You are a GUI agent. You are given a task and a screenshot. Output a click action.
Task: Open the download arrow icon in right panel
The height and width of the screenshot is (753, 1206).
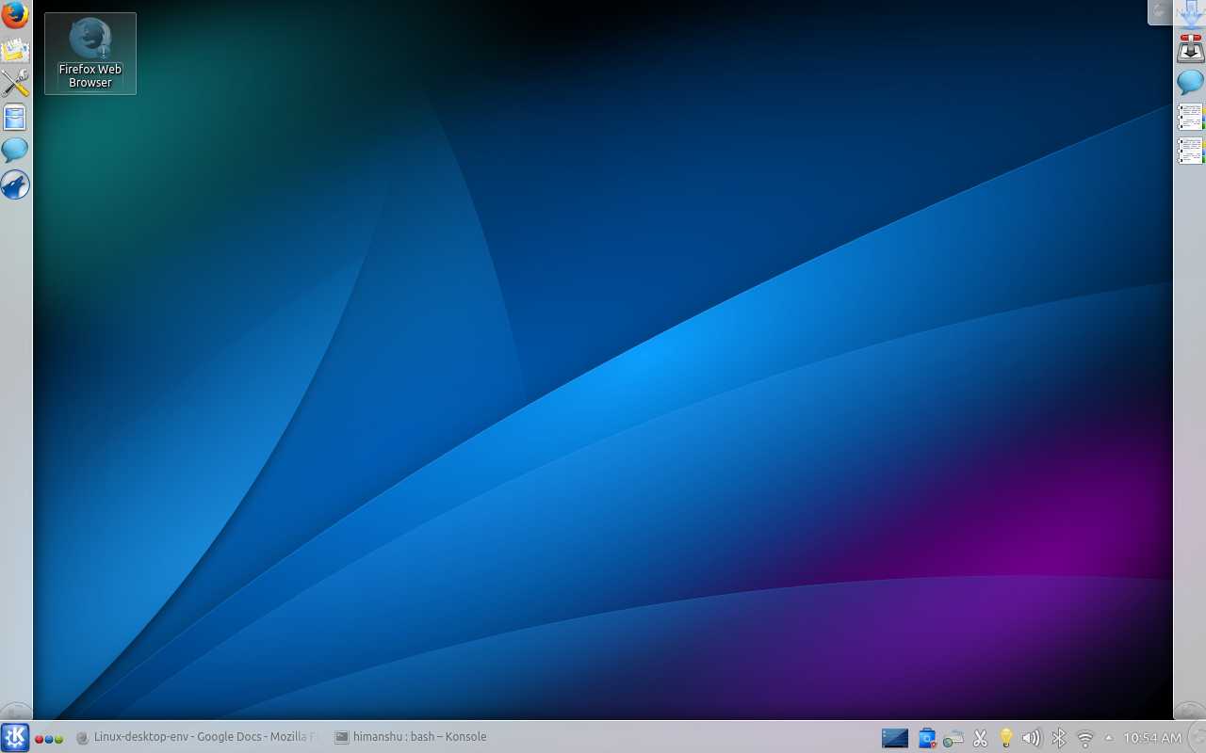(1191, 15)
